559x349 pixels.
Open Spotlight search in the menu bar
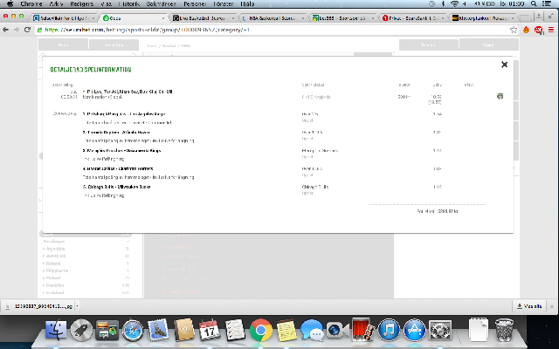(x=534, y=3)
